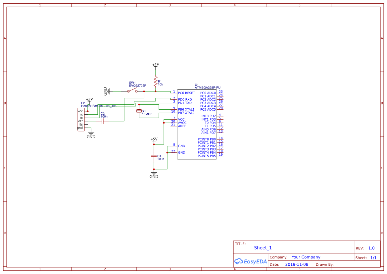This screenshot has height=274, width=387.
Task: Click the +5V power symbol above R1
Action: 155,65
